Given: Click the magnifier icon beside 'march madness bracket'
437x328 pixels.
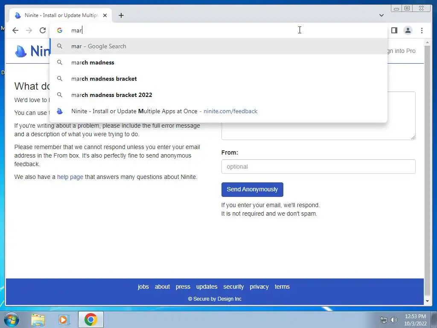Looking at the screenshot, I should click(60, 79).
